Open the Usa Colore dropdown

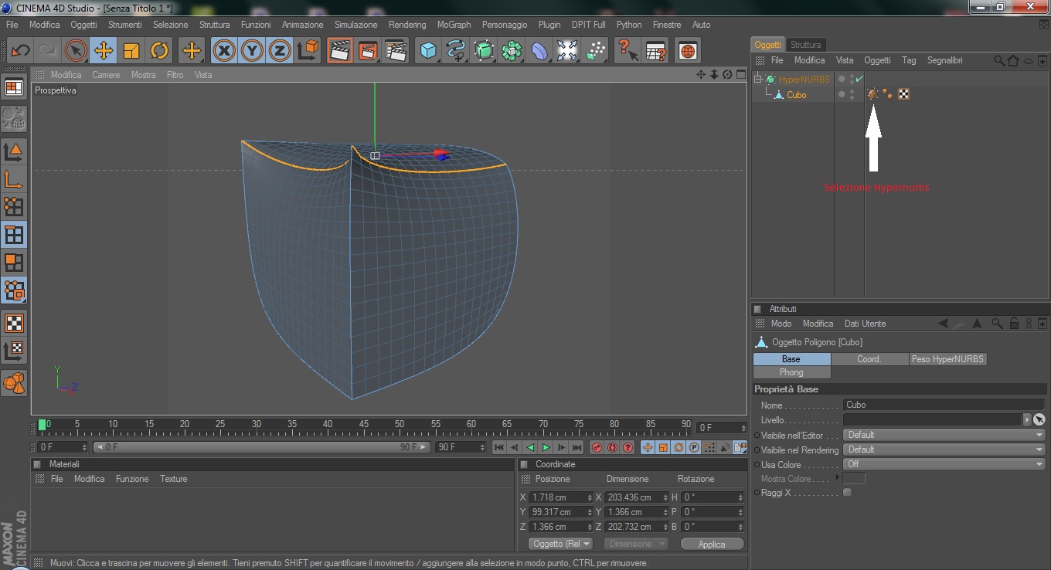(944, 464)
